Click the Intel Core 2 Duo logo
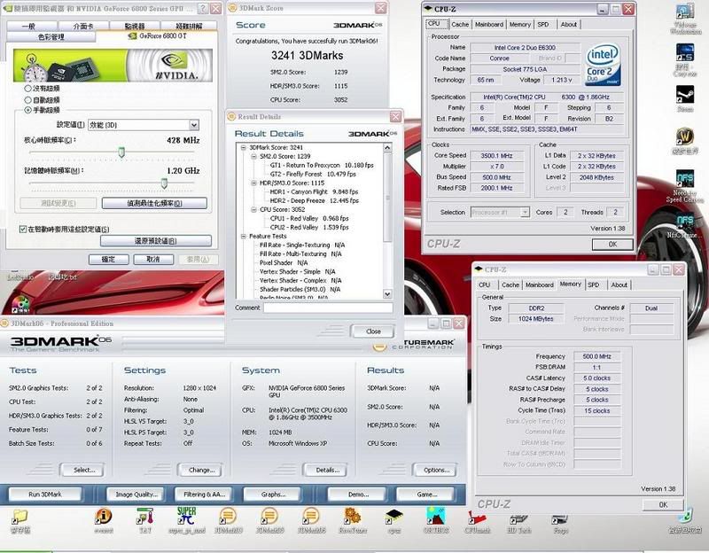The width and height of the screenshot is (709, 553). 603,65
